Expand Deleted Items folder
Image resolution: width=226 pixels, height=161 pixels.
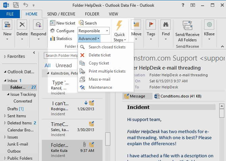pos(5,123)
